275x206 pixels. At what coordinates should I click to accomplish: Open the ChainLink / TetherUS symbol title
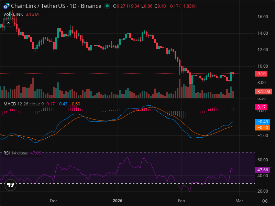point(56,6)
